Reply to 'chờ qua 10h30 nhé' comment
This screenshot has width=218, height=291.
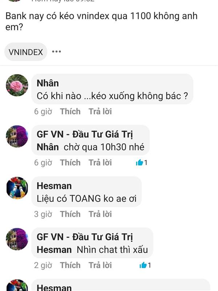(x=100, y=163)
